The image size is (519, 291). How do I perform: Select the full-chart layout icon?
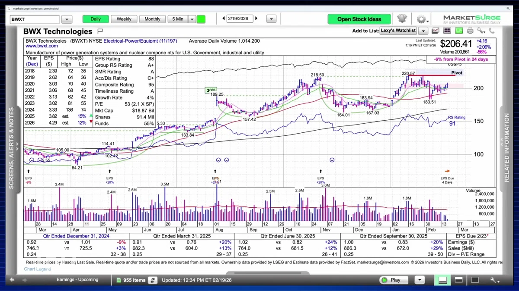click(475, 280)
